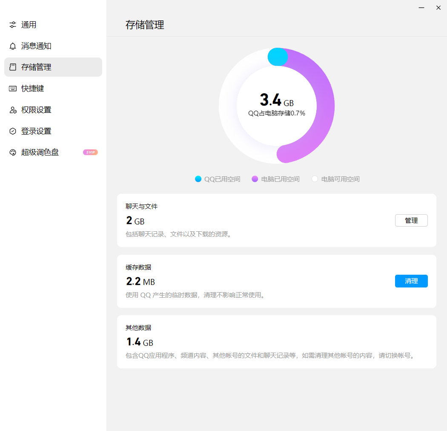Click the purple 电脑已用空间 legend dot
Screen dimensions: 447x431
(x=255, y=179)
